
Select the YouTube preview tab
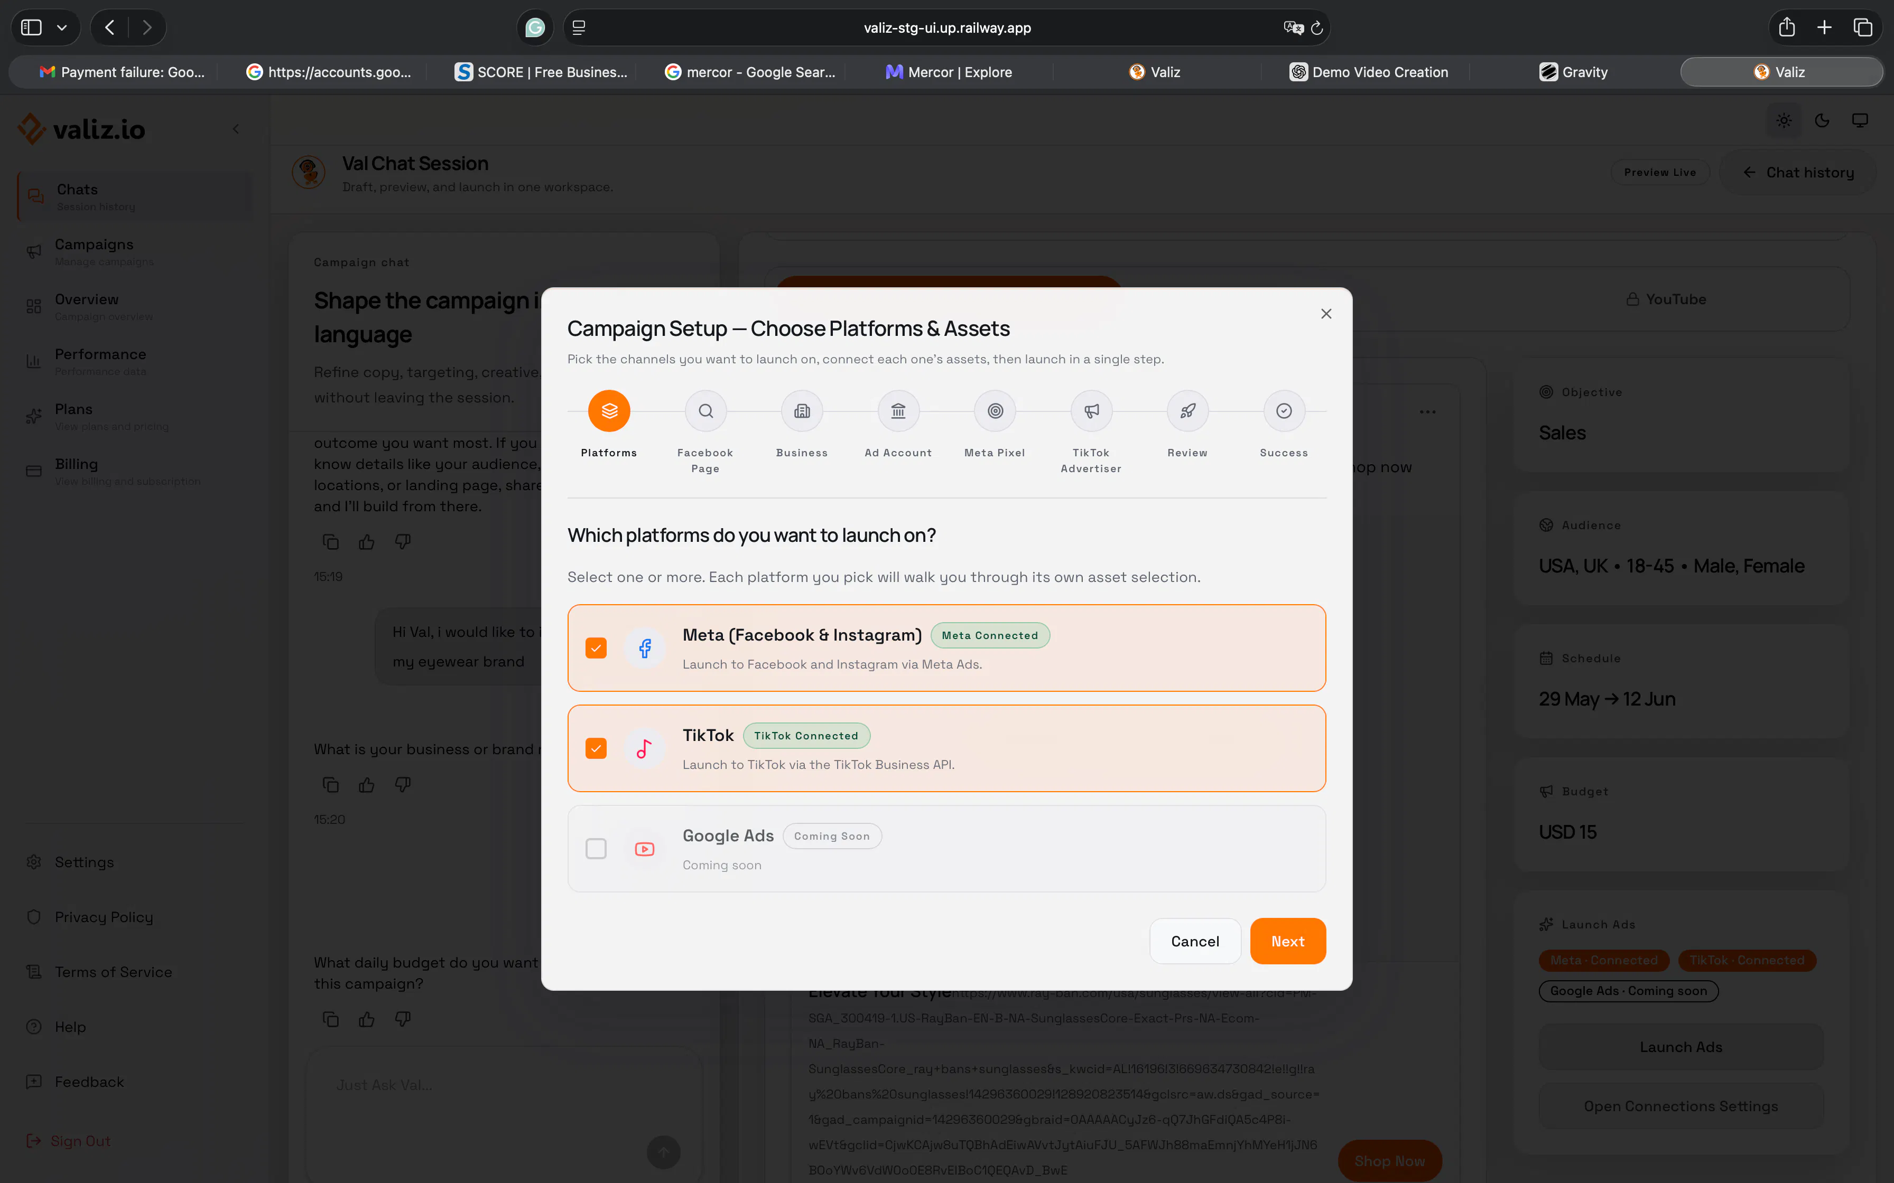pyautogui.click(x=1666, y=299)
